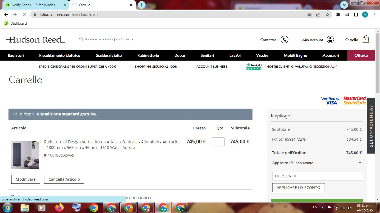Viewport: 380px width, 213px height.
Task: Open the Mobili Bagno menu
Action: 295,55
